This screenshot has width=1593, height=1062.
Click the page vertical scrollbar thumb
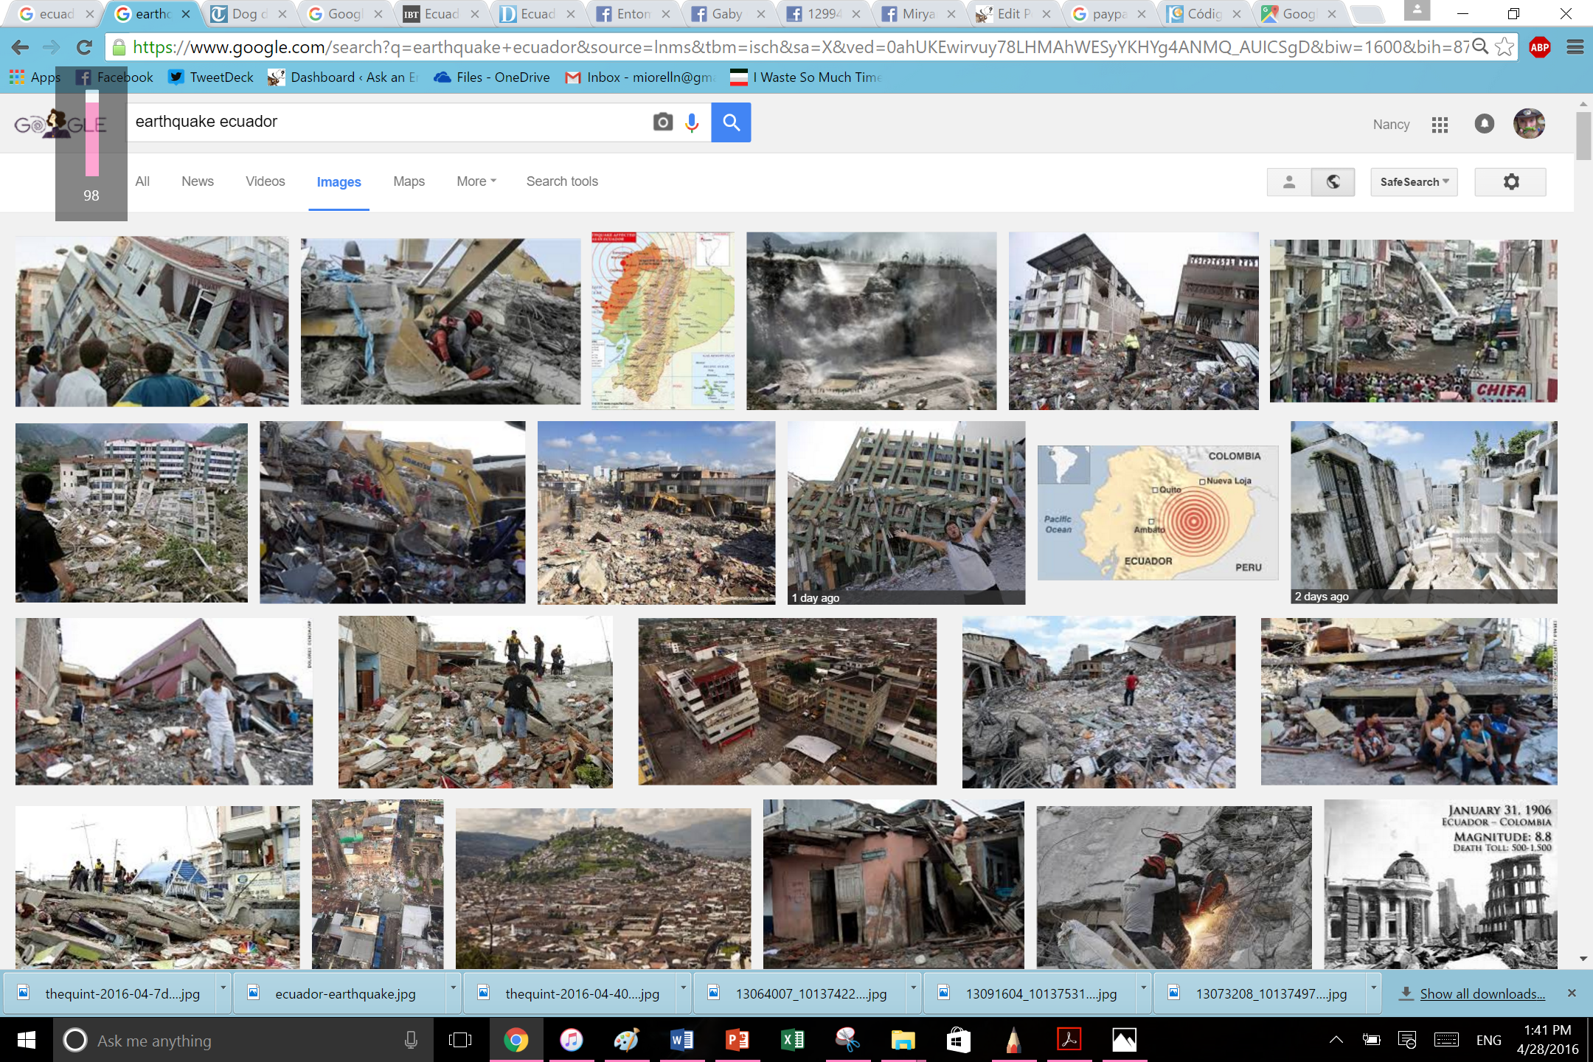click(1583, 134)
